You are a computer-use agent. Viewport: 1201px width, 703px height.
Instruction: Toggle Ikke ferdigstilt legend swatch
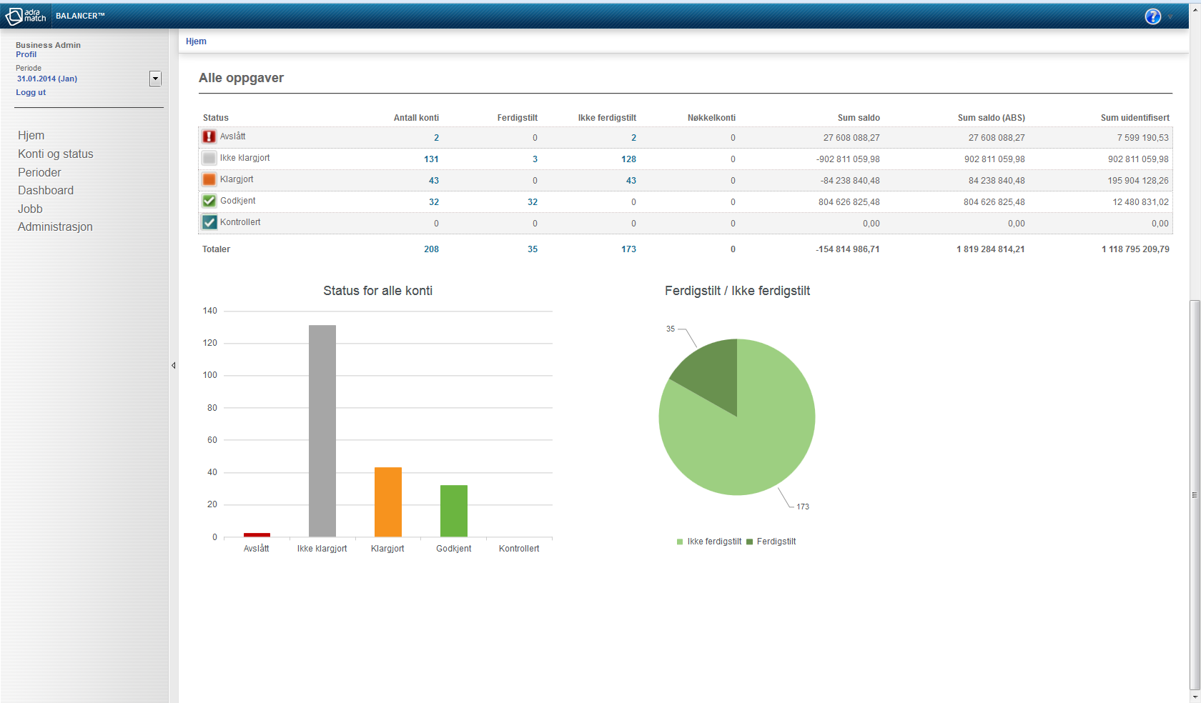click(x=680, y=542)
